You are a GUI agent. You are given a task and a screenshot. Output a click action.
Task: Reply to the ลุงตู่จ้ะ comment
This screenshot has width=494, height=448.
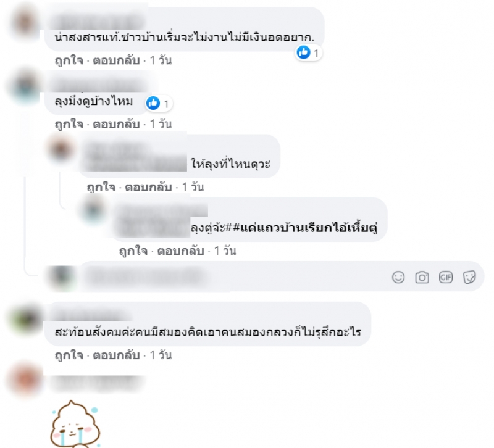click(x=180, y=251)
